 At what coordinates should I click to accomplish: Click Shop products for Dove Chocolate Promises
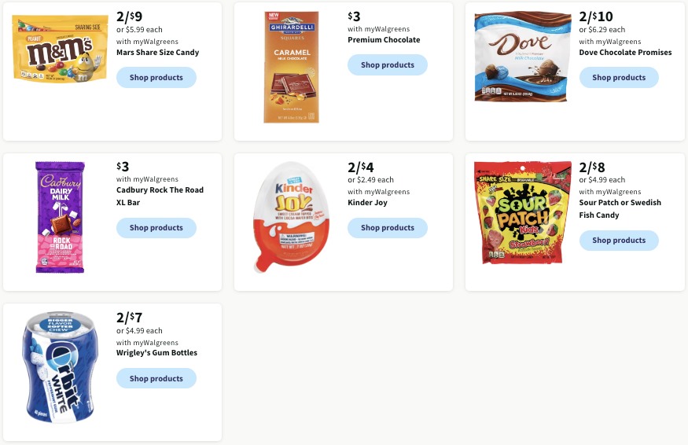pyautogui.click(x=619, y=77)
